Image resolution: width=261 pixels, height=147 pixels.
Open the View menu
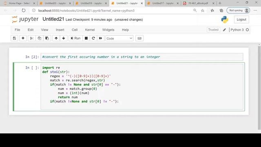tap(44, 30)
